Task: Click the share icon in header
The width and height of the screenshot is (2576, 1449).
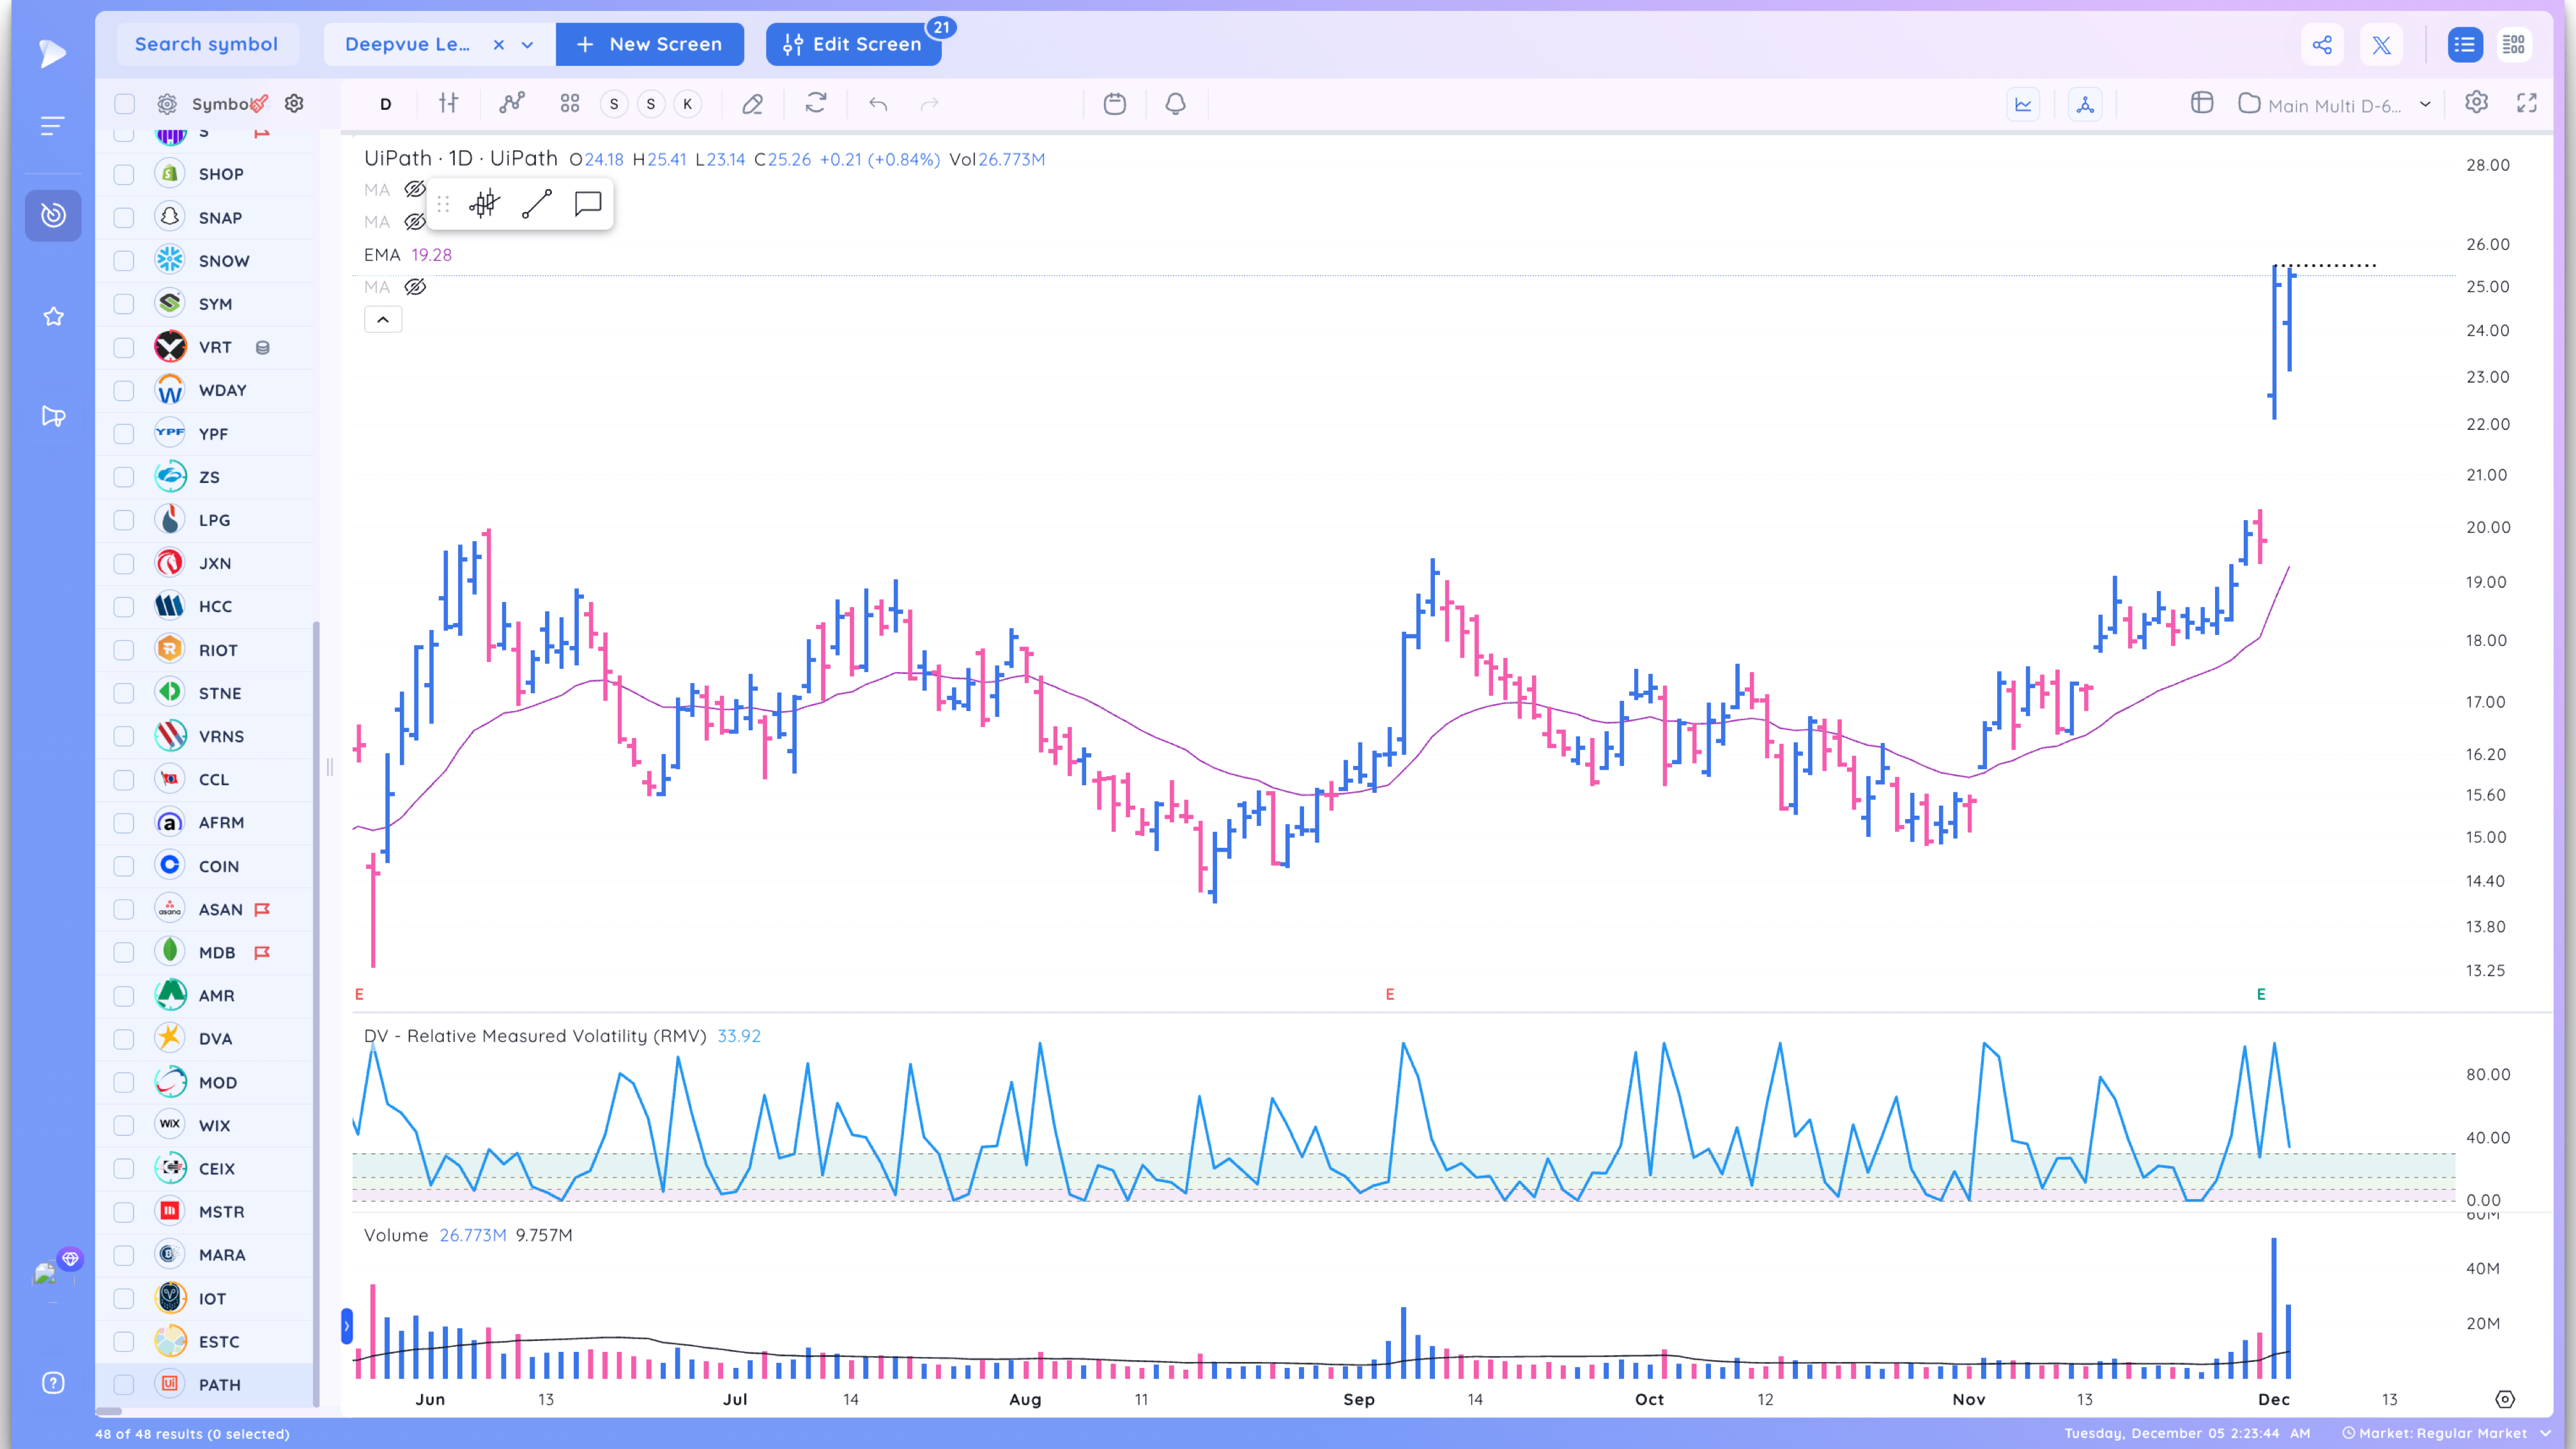Action: tap(2322, 45)
